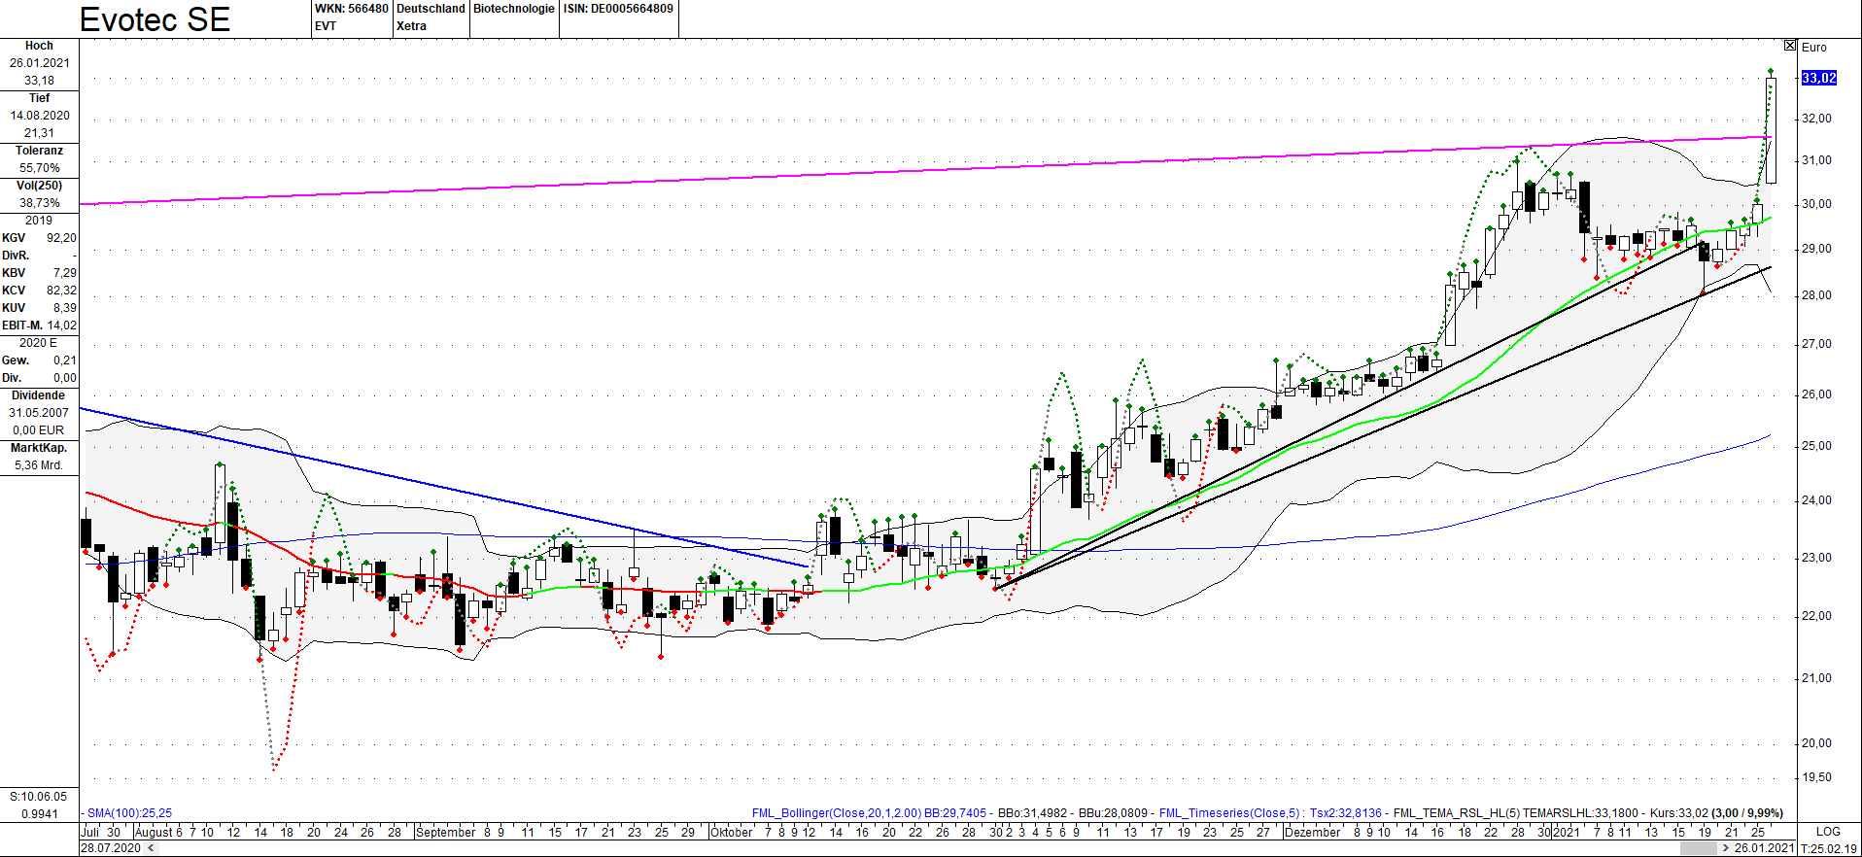Click the 27,00 price axis label
The image size is (1862, 857).
(x=1816, y=344)
